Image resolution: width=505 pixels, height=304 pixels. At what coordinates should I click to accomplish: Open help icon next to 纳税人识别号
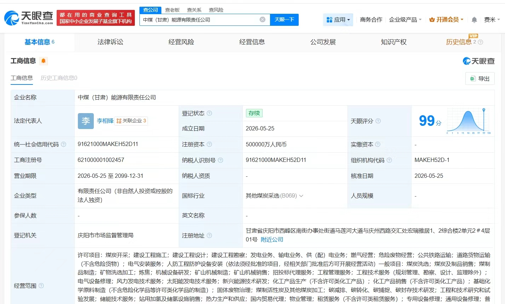tap(220, 160)
